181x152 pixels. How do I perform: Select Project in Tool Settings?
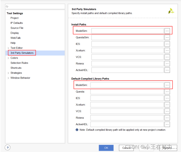pyautogui.click(x=15, y=18)
